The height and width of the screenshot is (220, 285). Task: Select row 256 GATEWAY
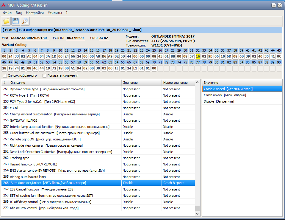[98, 120]
